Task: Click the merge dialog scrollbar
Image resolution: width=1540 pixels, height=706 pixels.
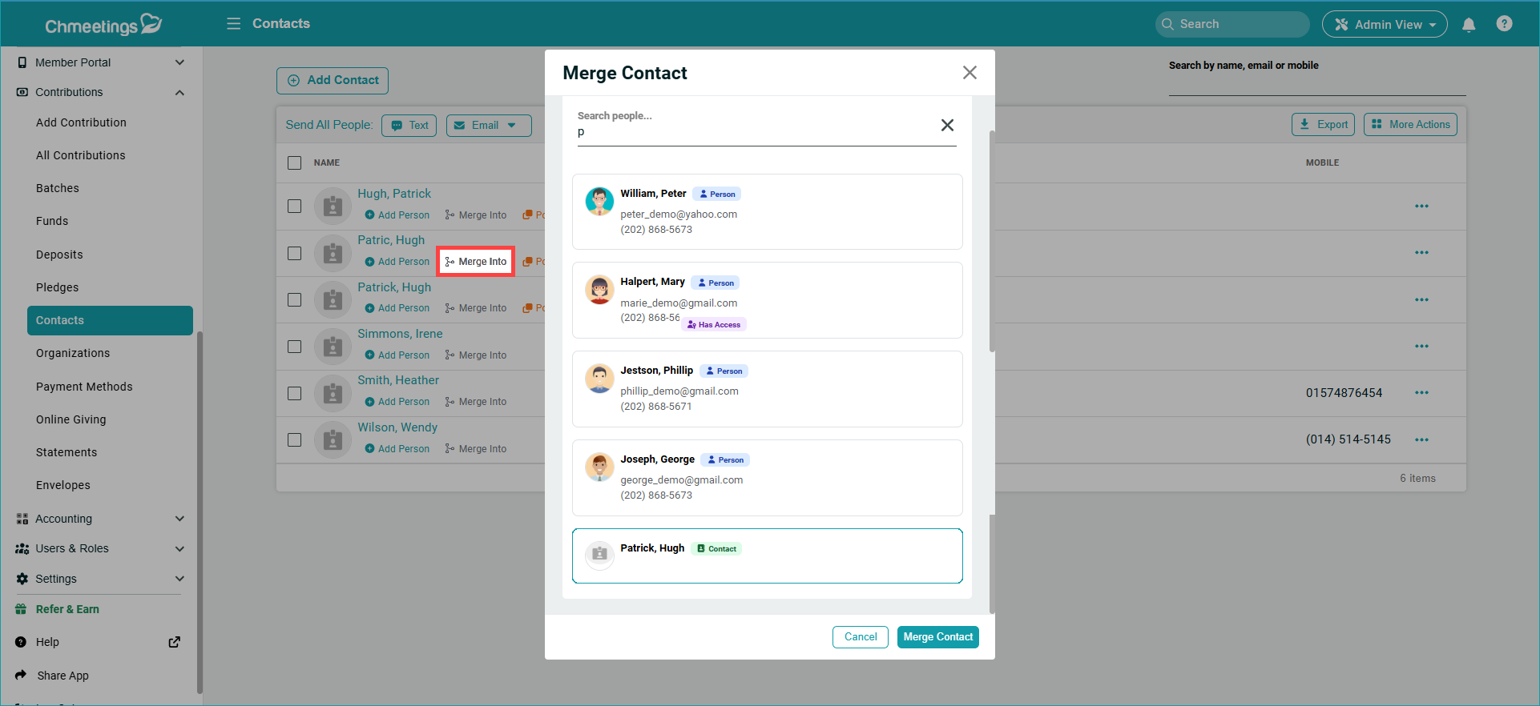Action: [992, 240]
